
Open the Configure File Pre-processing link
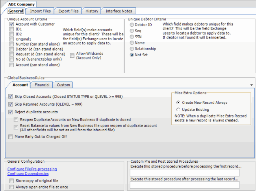coord(32,169)
